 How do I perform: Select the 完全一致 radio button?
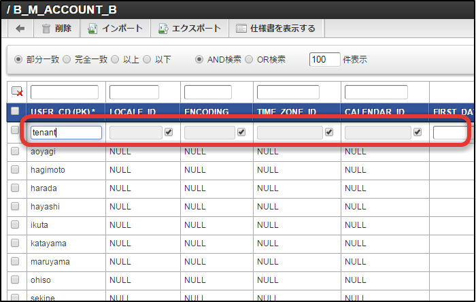point(67,59)
